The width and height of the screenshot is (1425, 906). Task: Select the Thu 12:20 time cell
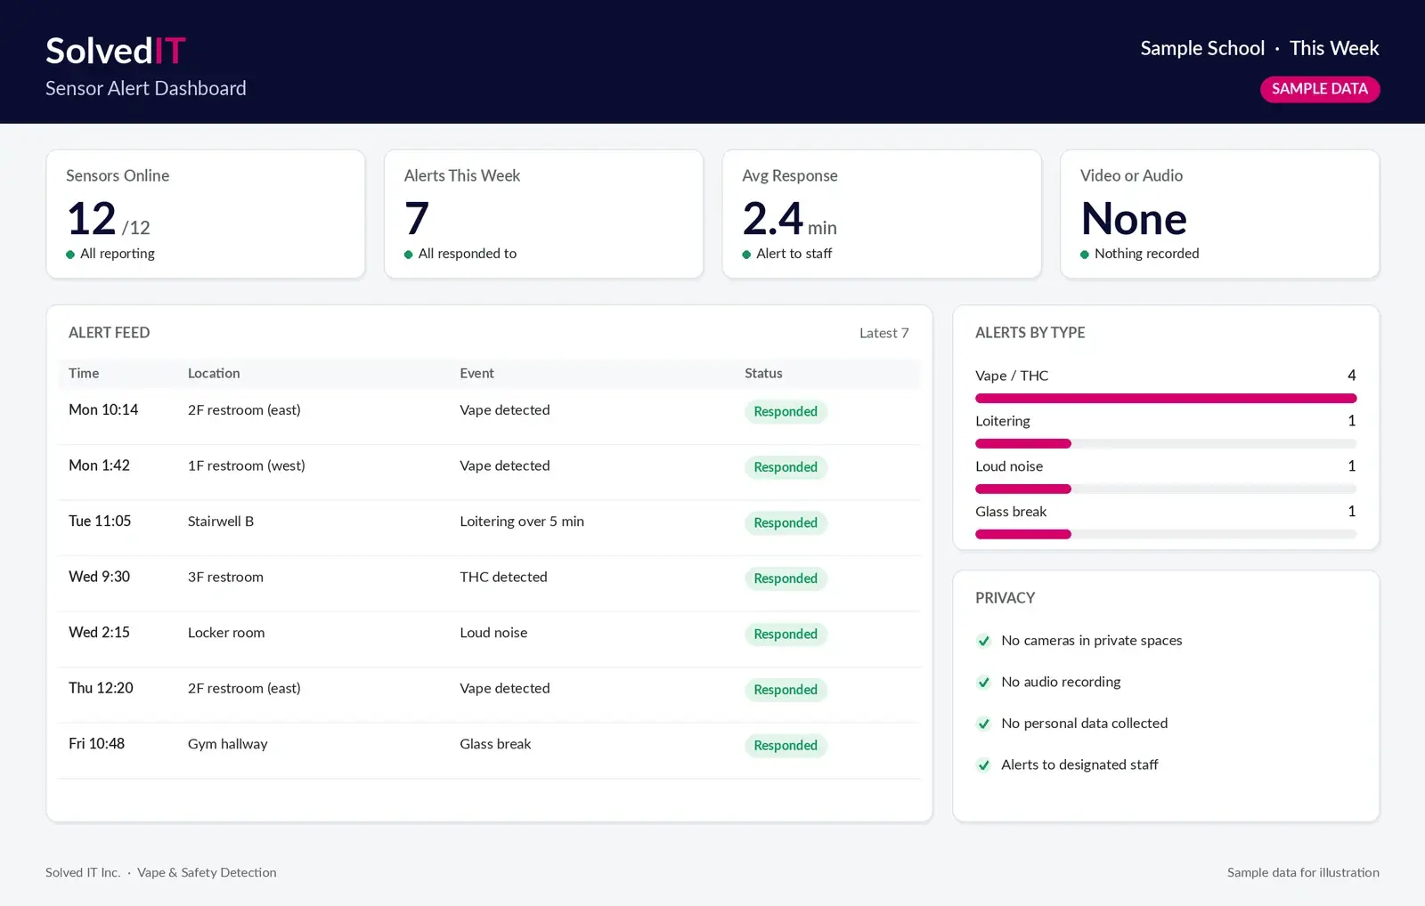101,688
